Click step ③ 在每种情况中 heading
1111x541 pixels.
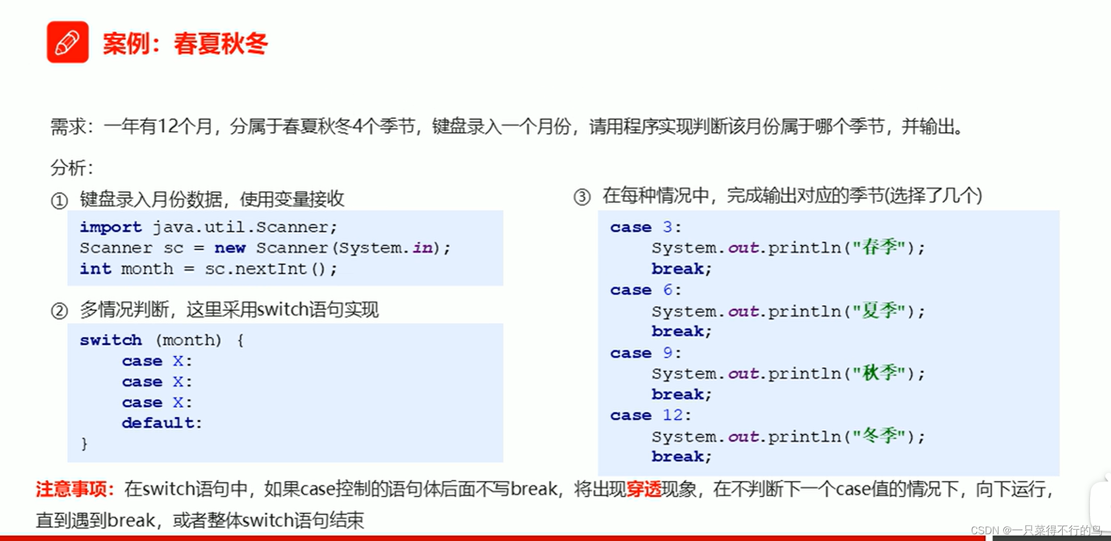tap(777, 196)
